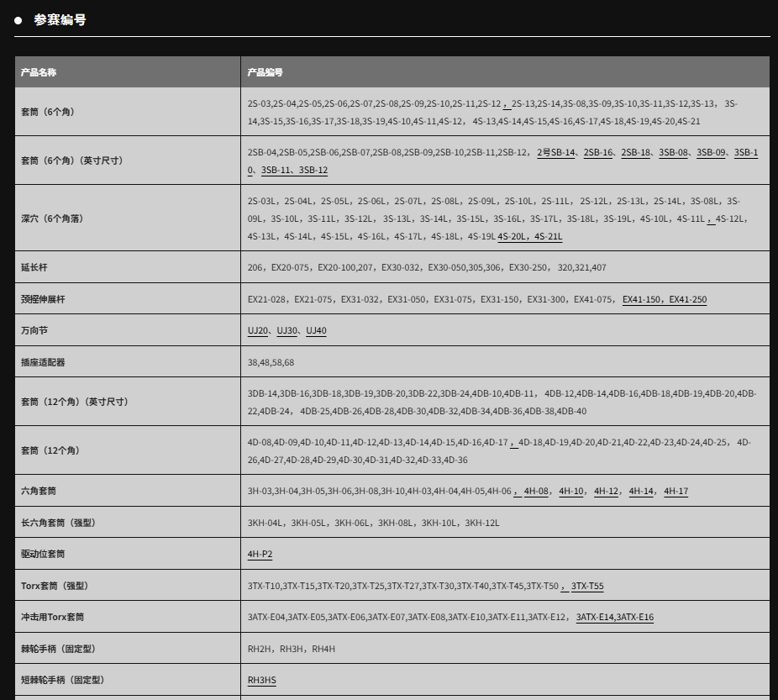Open the 2SB-18 product number link
Viewport: 778px width, 700px height.
(636, 153)
